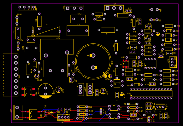Select the U3 SOIC chip with red pads

coord(126,64)
